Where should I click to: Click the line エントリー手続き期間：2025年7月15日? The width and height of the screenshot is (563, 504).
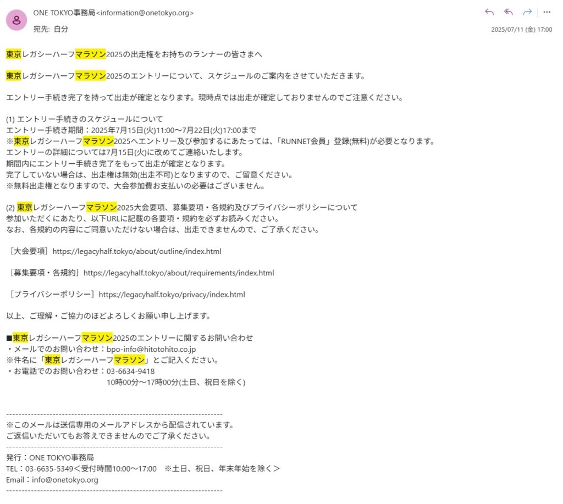tap(131, 130)
